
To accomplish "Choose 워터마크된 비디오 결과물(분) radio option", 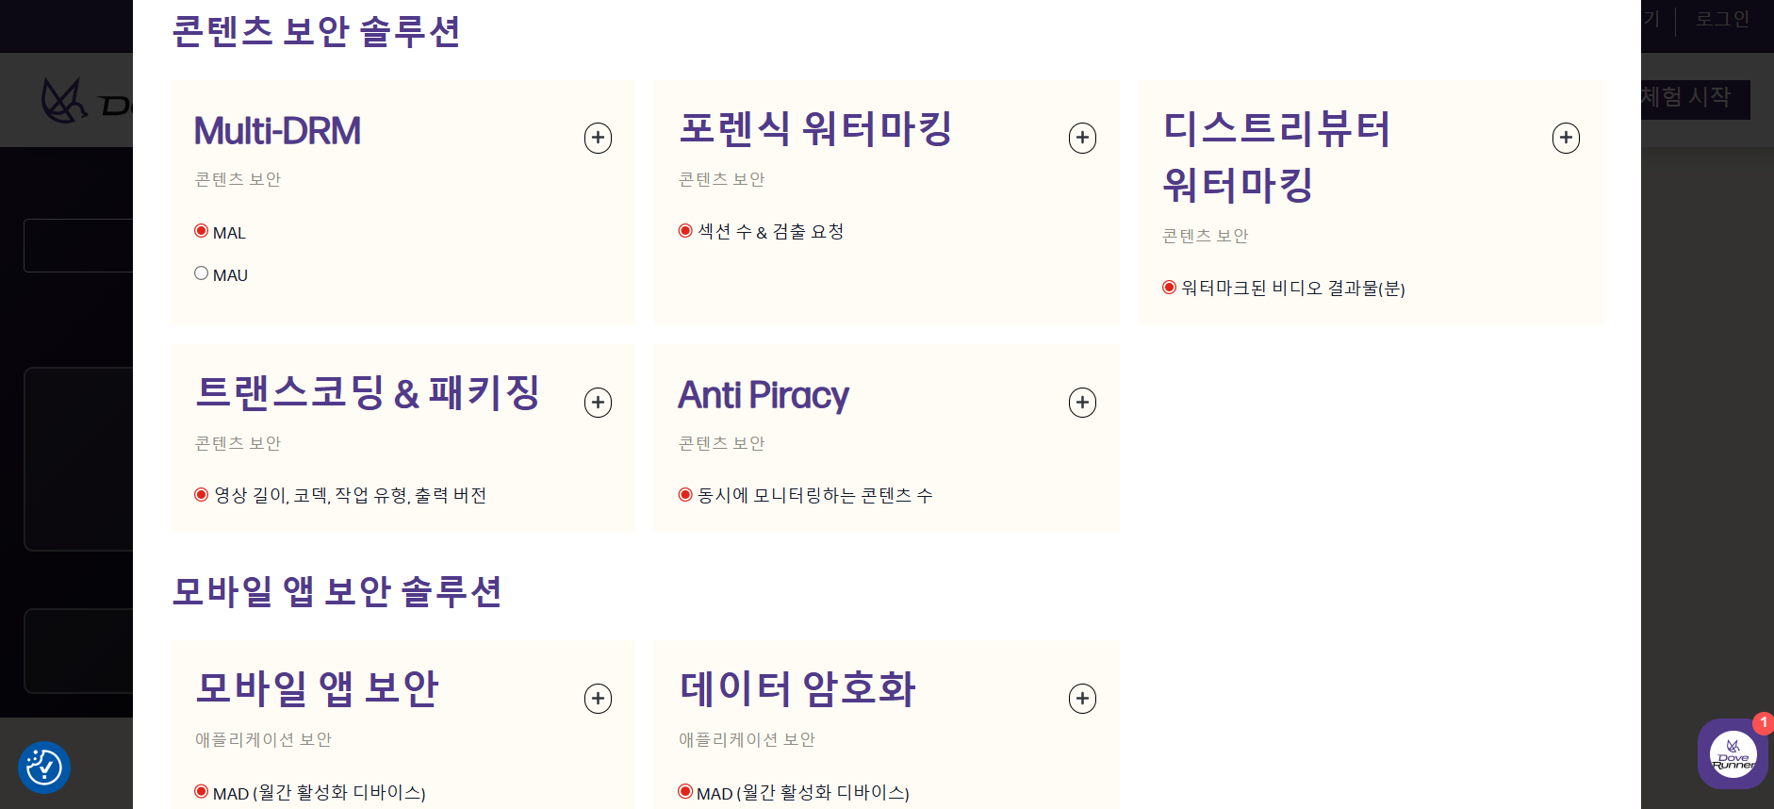I will coord(1169,288).
